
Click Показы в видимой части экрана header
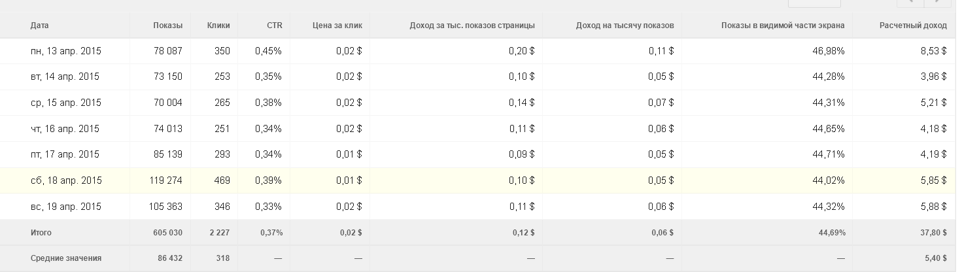pyautogui.click(x=782, y=25)
